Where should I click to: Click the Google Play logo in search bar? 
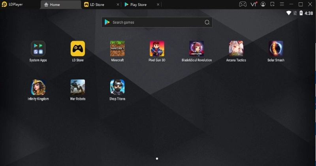(107, 22)
